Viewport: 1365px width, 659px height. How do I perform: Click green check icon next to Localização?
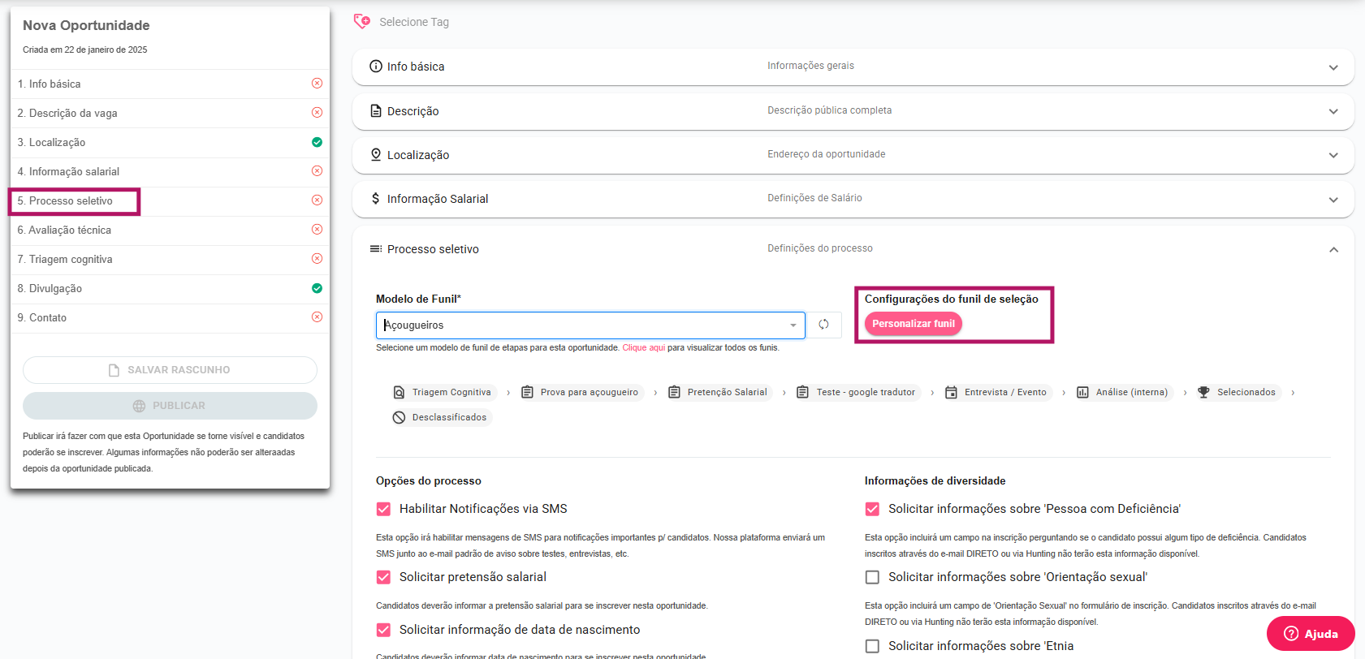coord(317,142)
